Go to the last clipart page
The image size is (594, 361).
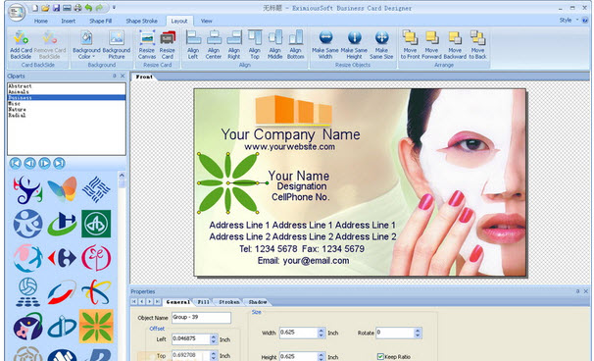[59, 163]
